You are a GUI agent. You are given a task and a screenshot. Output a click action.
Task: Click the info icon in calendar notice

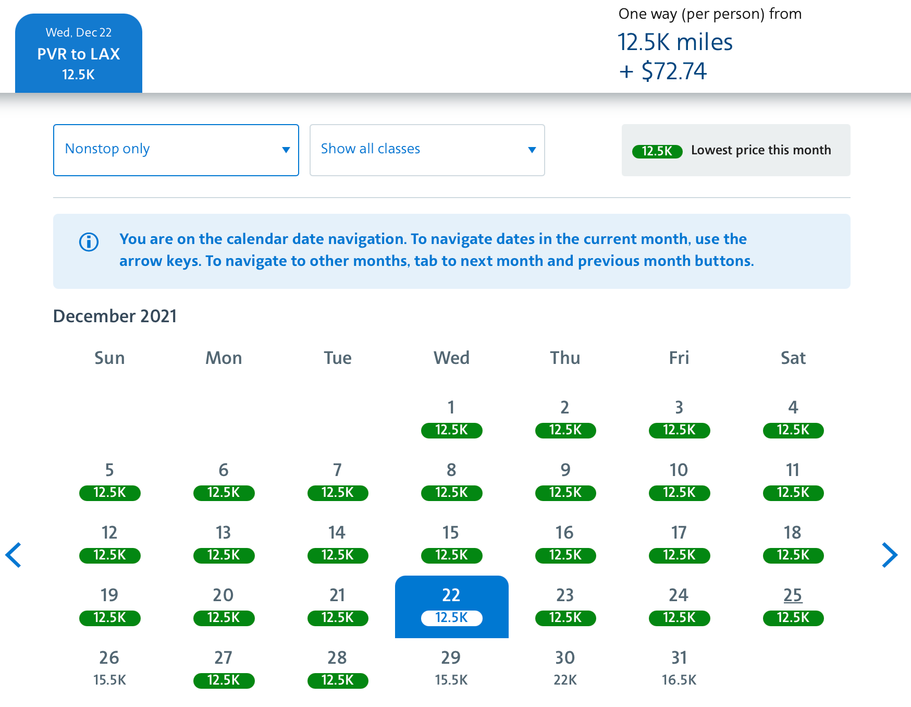point(89,242)
